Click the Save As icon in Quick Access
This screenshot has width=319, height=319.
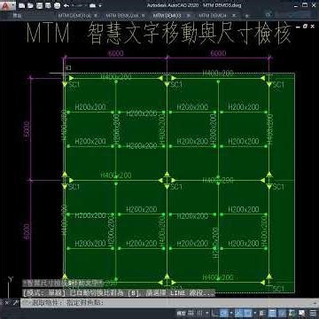coord(48,5)
